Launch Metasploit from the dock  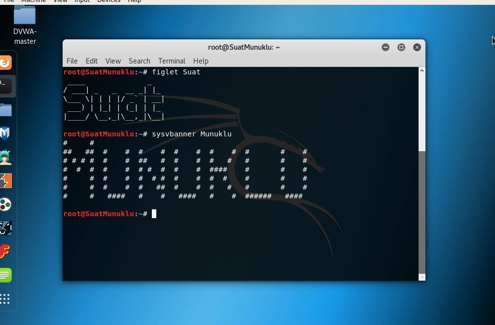tap(5, 133)
